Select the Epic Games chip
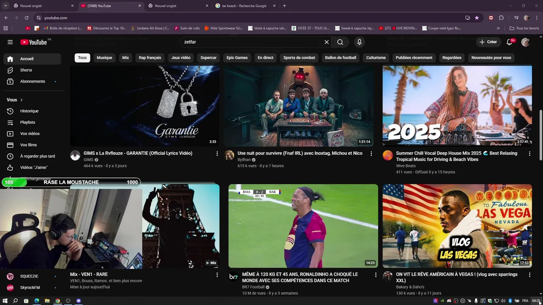The width and height of the screenshot is (543, 305). 237,58
